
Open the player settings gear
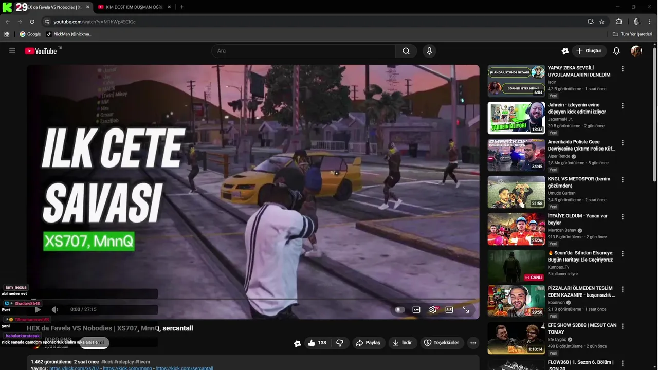point(433,310)
